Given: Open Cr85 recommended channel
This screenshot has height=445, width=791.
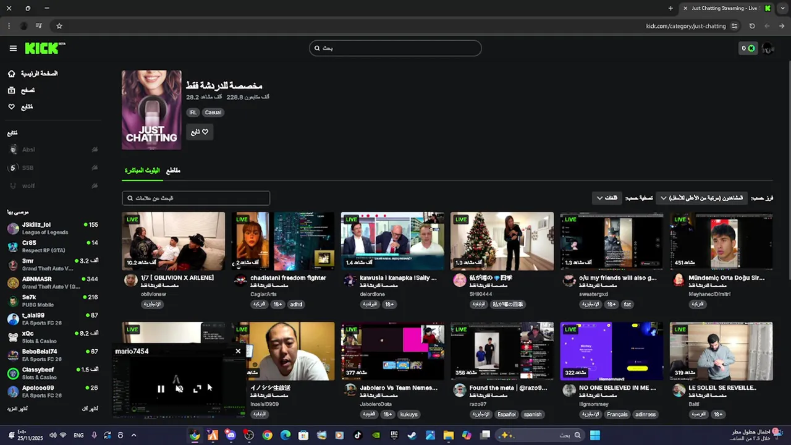Looking at the screenshot, I should [x=53, y=246].
